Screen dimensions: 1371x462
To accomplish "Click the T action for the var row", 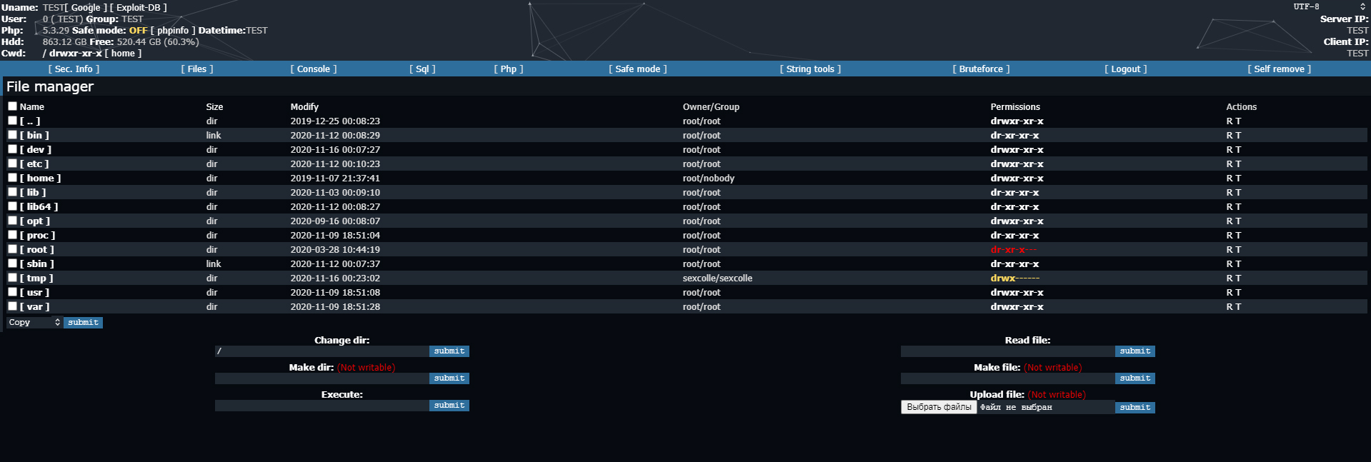I will [x=1238, y=307].
